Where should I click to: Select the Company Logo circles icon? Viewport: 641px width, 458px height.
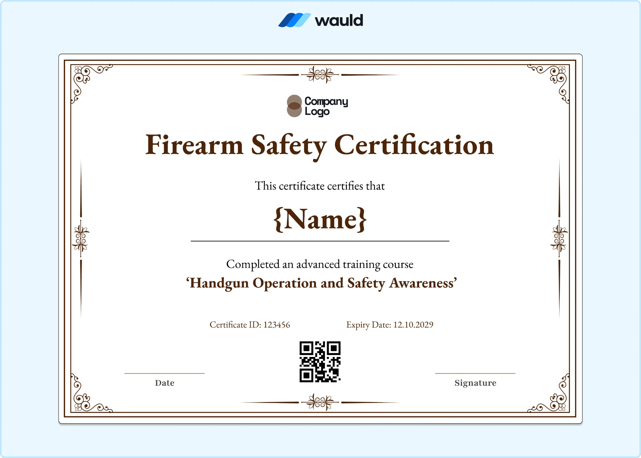coord(294,106)
